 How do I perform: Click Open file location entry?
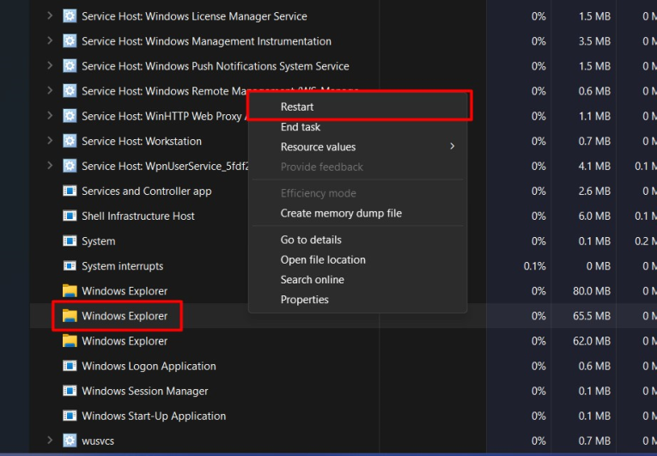pyautogui.click(x=323, y=259)
